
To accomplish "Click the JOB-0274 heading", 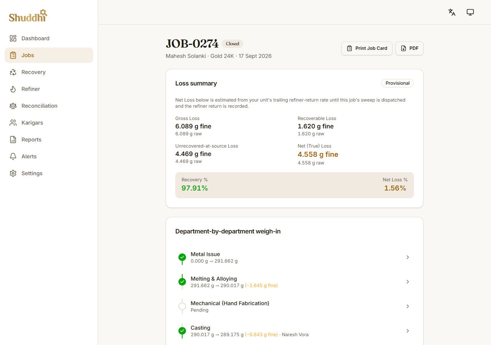I will tap(192, 44).
